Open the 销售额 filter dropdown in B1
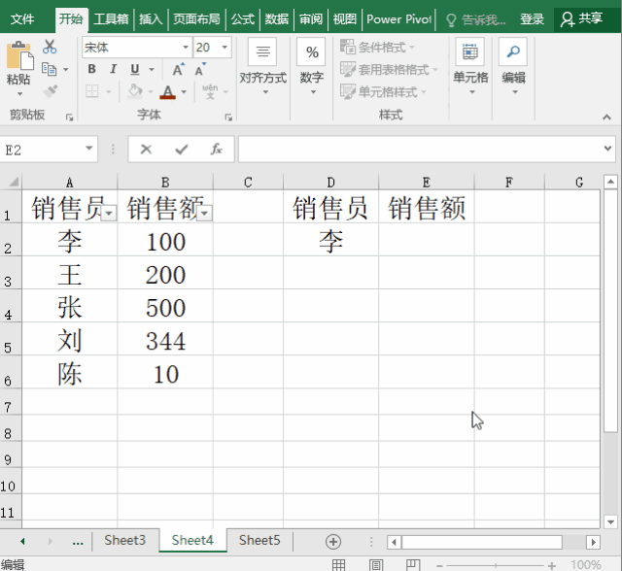The image size is (622, 571). click(204, 214)
